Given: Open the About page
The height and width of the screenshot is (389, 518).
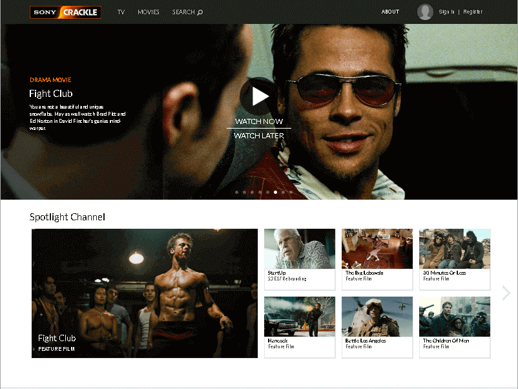Looking at the screenshot, I should click(390, 12).
